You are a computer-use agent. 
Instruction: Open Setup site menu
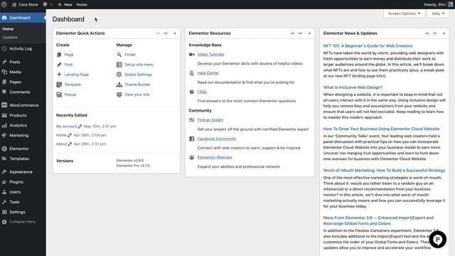coord(139,65)
